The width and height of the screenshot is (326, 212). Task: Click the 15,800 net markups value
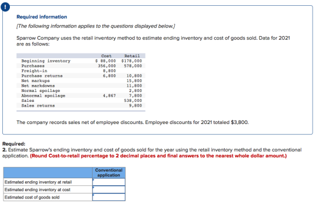tap(134, 81)
